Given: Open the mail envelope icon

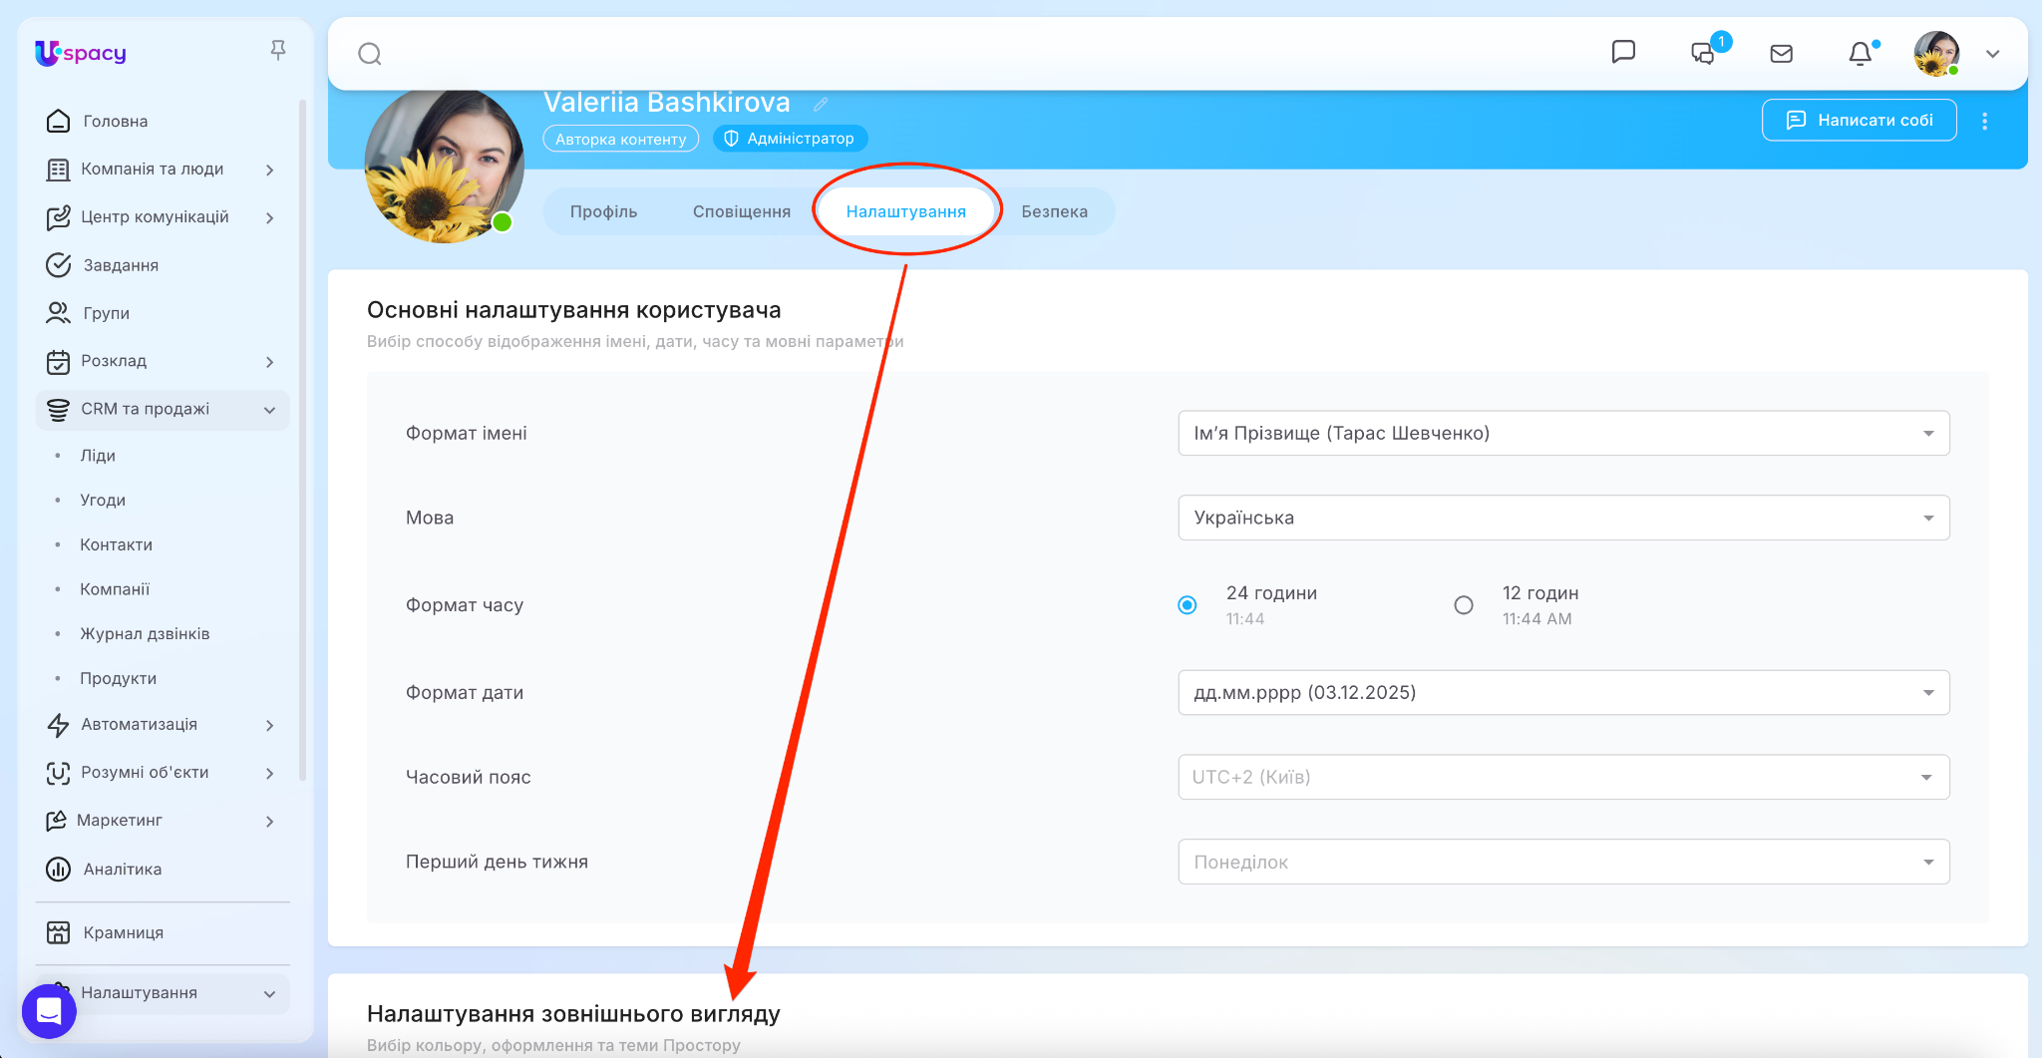Looking at the screenshot, I should point(1781,54).
